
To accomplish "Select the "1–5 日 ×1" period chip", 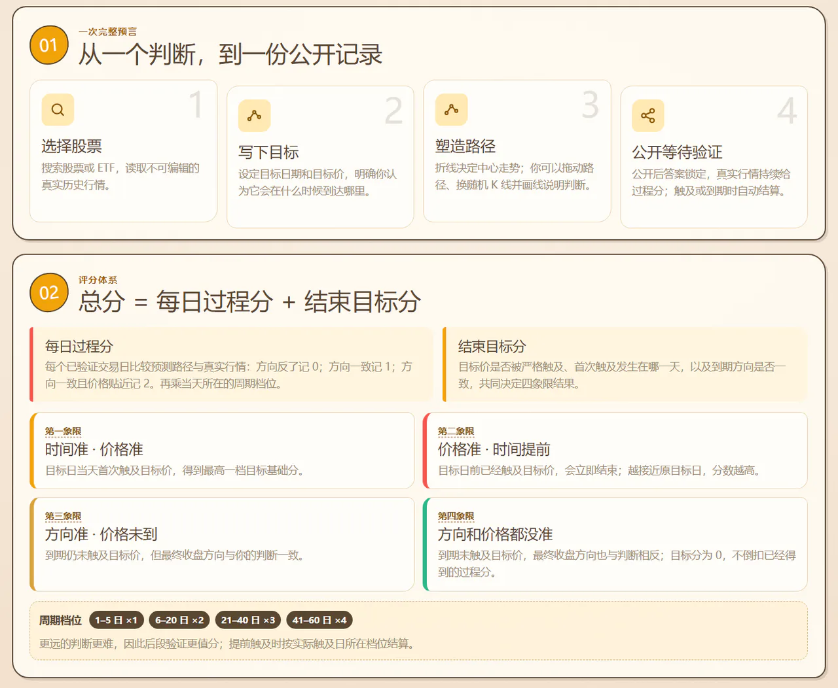I will coord(116,620).
